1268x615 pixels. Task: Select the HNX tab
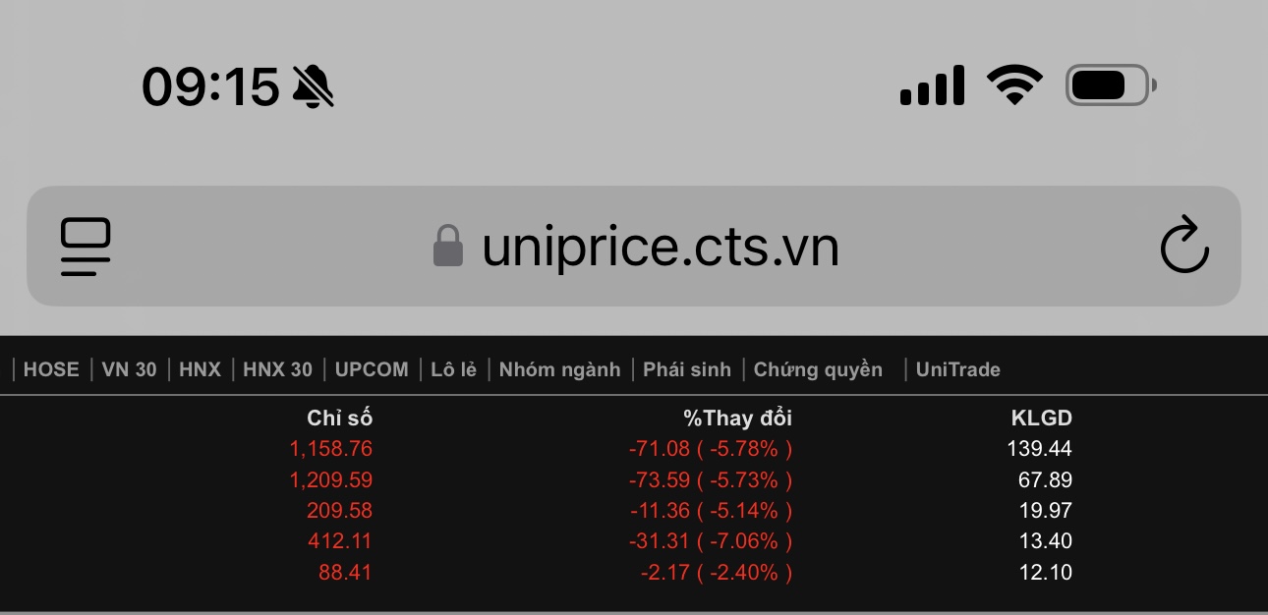click(x=200, y=369)
